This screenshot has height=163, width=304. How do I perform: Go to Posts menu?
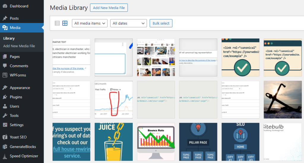[x=14, y=18]
